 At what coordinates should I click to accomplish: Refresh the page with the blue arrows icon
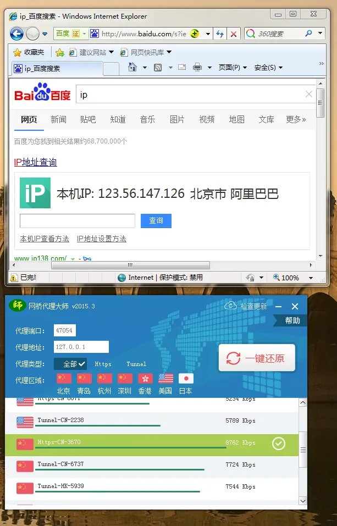(x=220, y=34)
